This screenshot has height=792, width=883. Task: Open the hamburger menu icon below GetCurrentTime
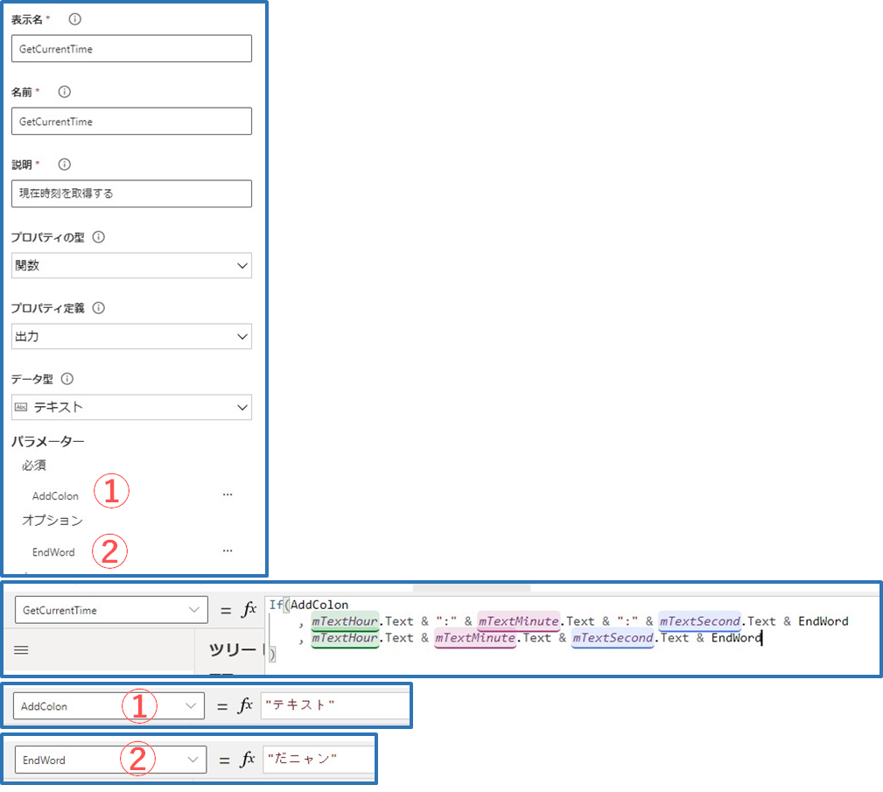tap(22, 650)
